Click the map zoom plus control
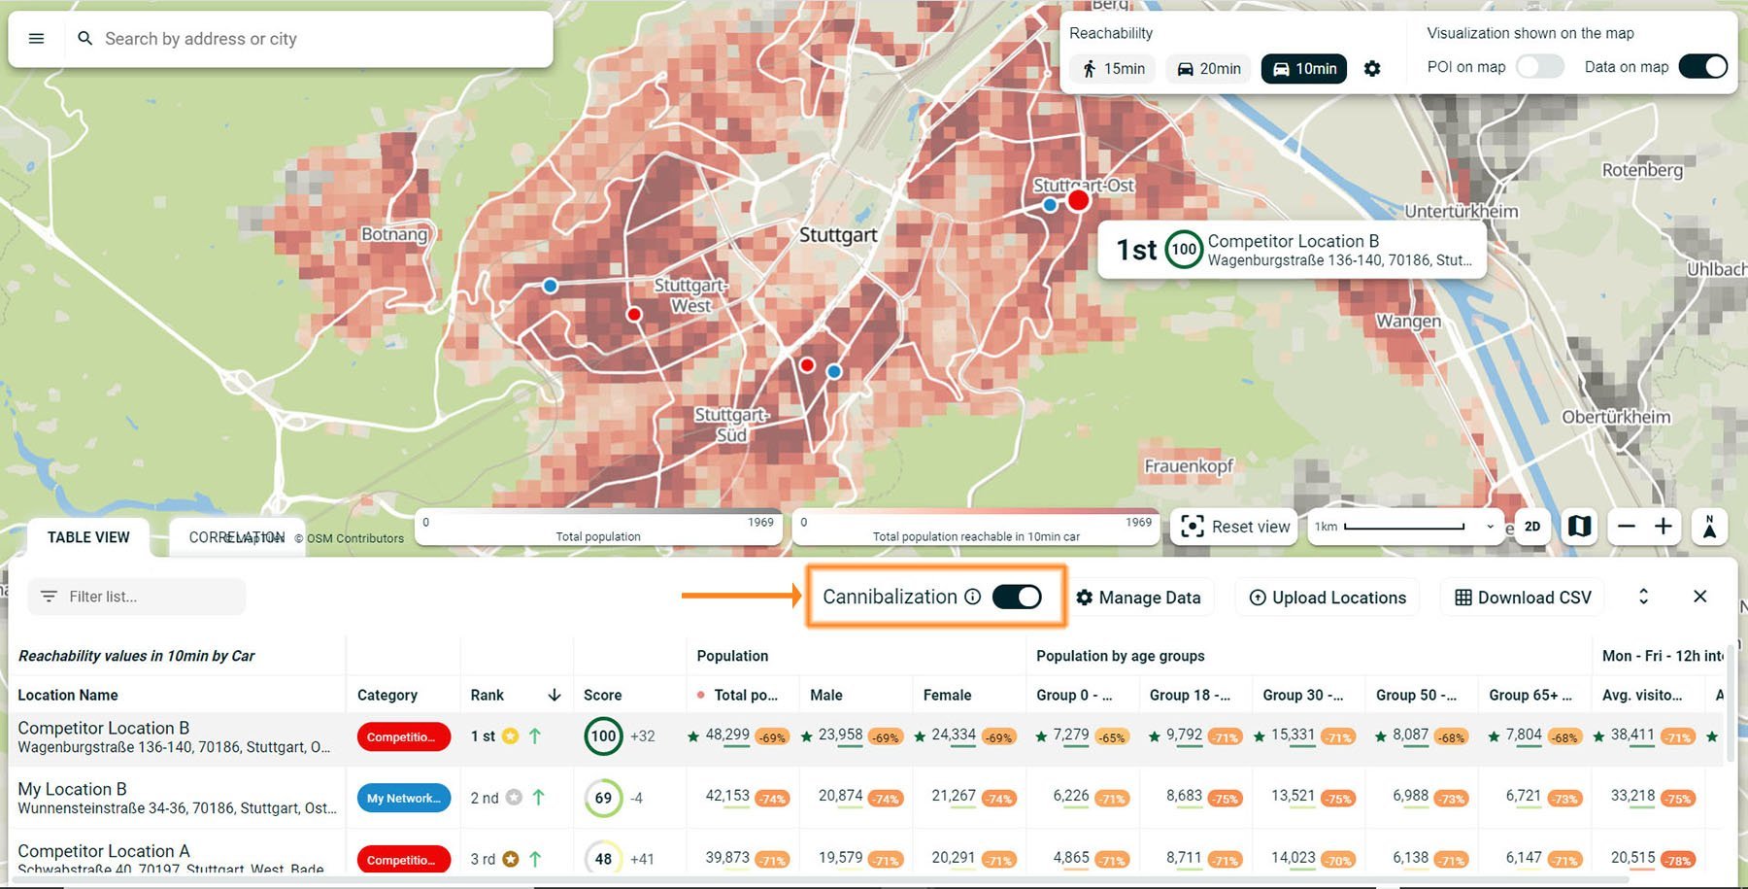Screen dimensions: 1748x889 (x=1664, y=527)
